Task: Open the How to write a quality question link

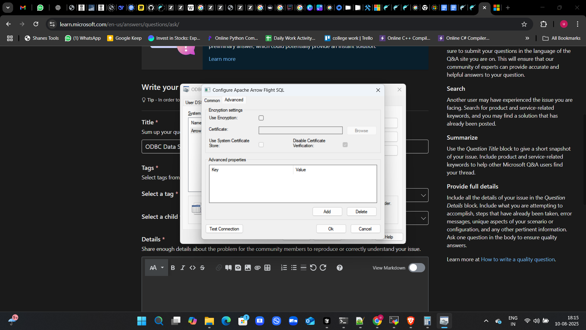Action: coord(518,259)
